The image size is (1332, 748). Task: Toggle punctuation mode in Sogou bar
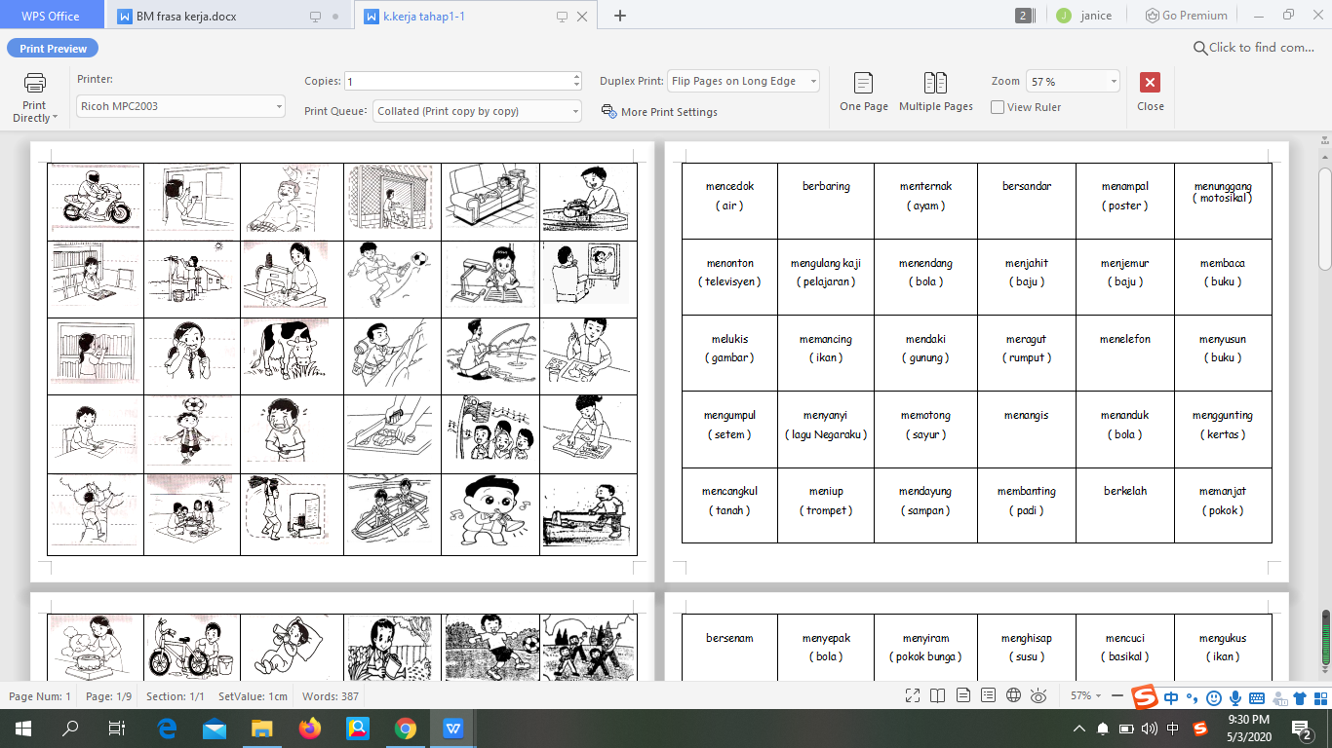1192,697
